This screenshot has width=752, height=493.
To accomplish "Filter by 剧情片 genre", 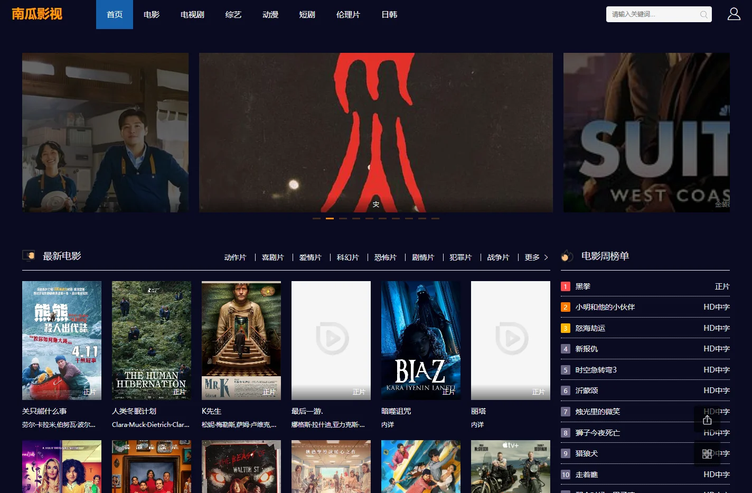I will (422, 257).
